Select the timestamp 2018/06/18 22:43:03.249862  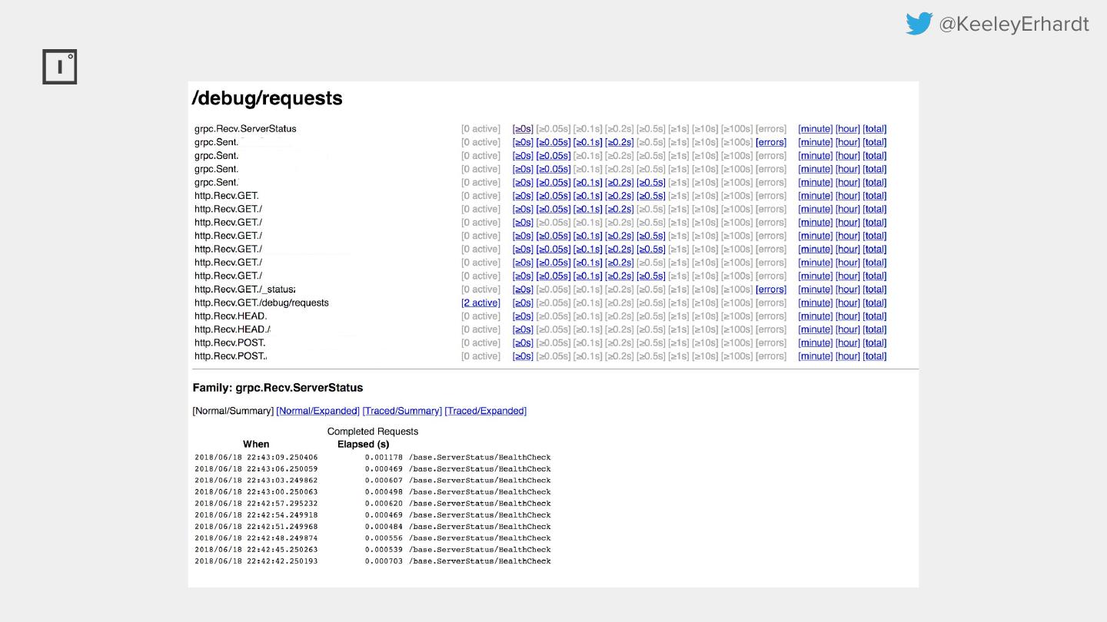point(256,481)
